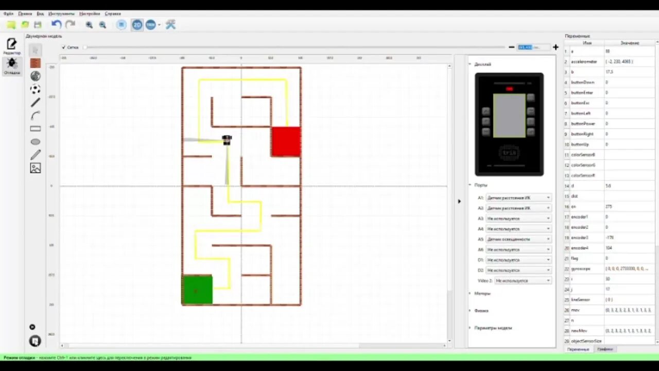
Task: Switch to Графики tab
Action: 605,349
